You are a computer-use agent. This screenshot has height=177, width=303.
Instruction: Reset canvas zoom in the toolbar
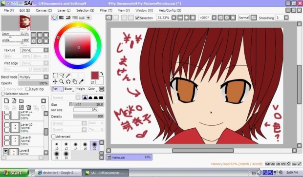[193, 18]
